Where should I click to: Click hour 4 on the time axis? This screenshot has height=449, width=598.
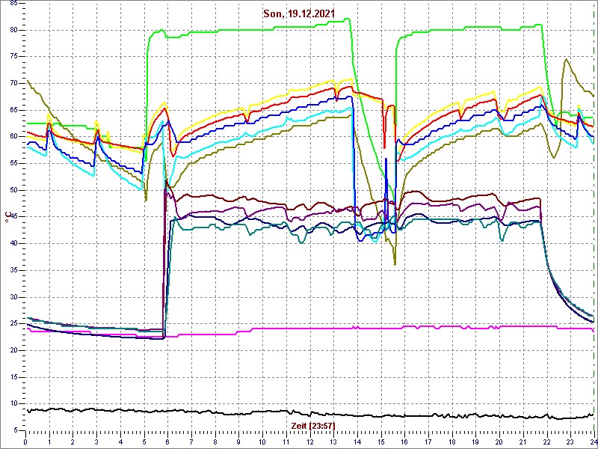120,441
